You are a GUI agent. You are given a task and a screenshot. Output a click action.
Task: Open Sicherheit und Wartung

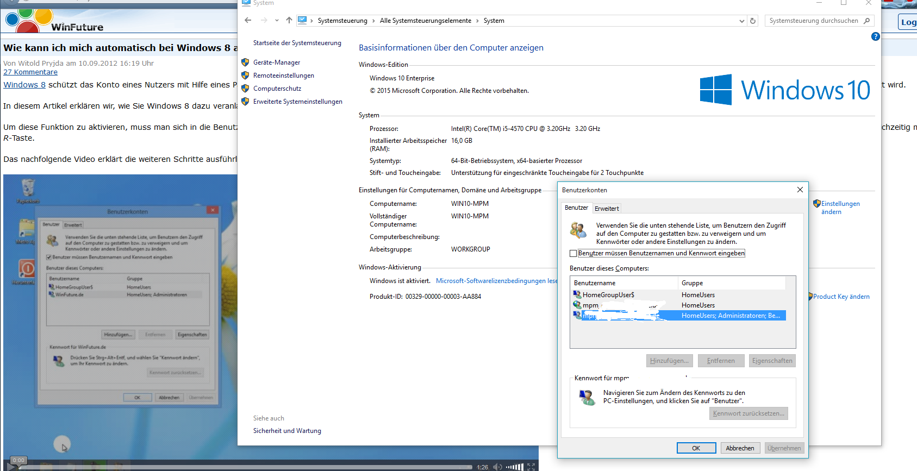pyautogui.click(x=287, y=431)
